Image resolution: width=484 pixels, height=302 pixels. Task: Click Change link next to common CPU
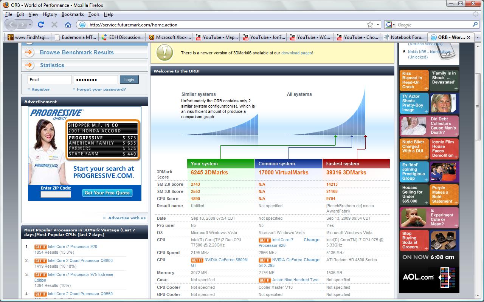312,240
